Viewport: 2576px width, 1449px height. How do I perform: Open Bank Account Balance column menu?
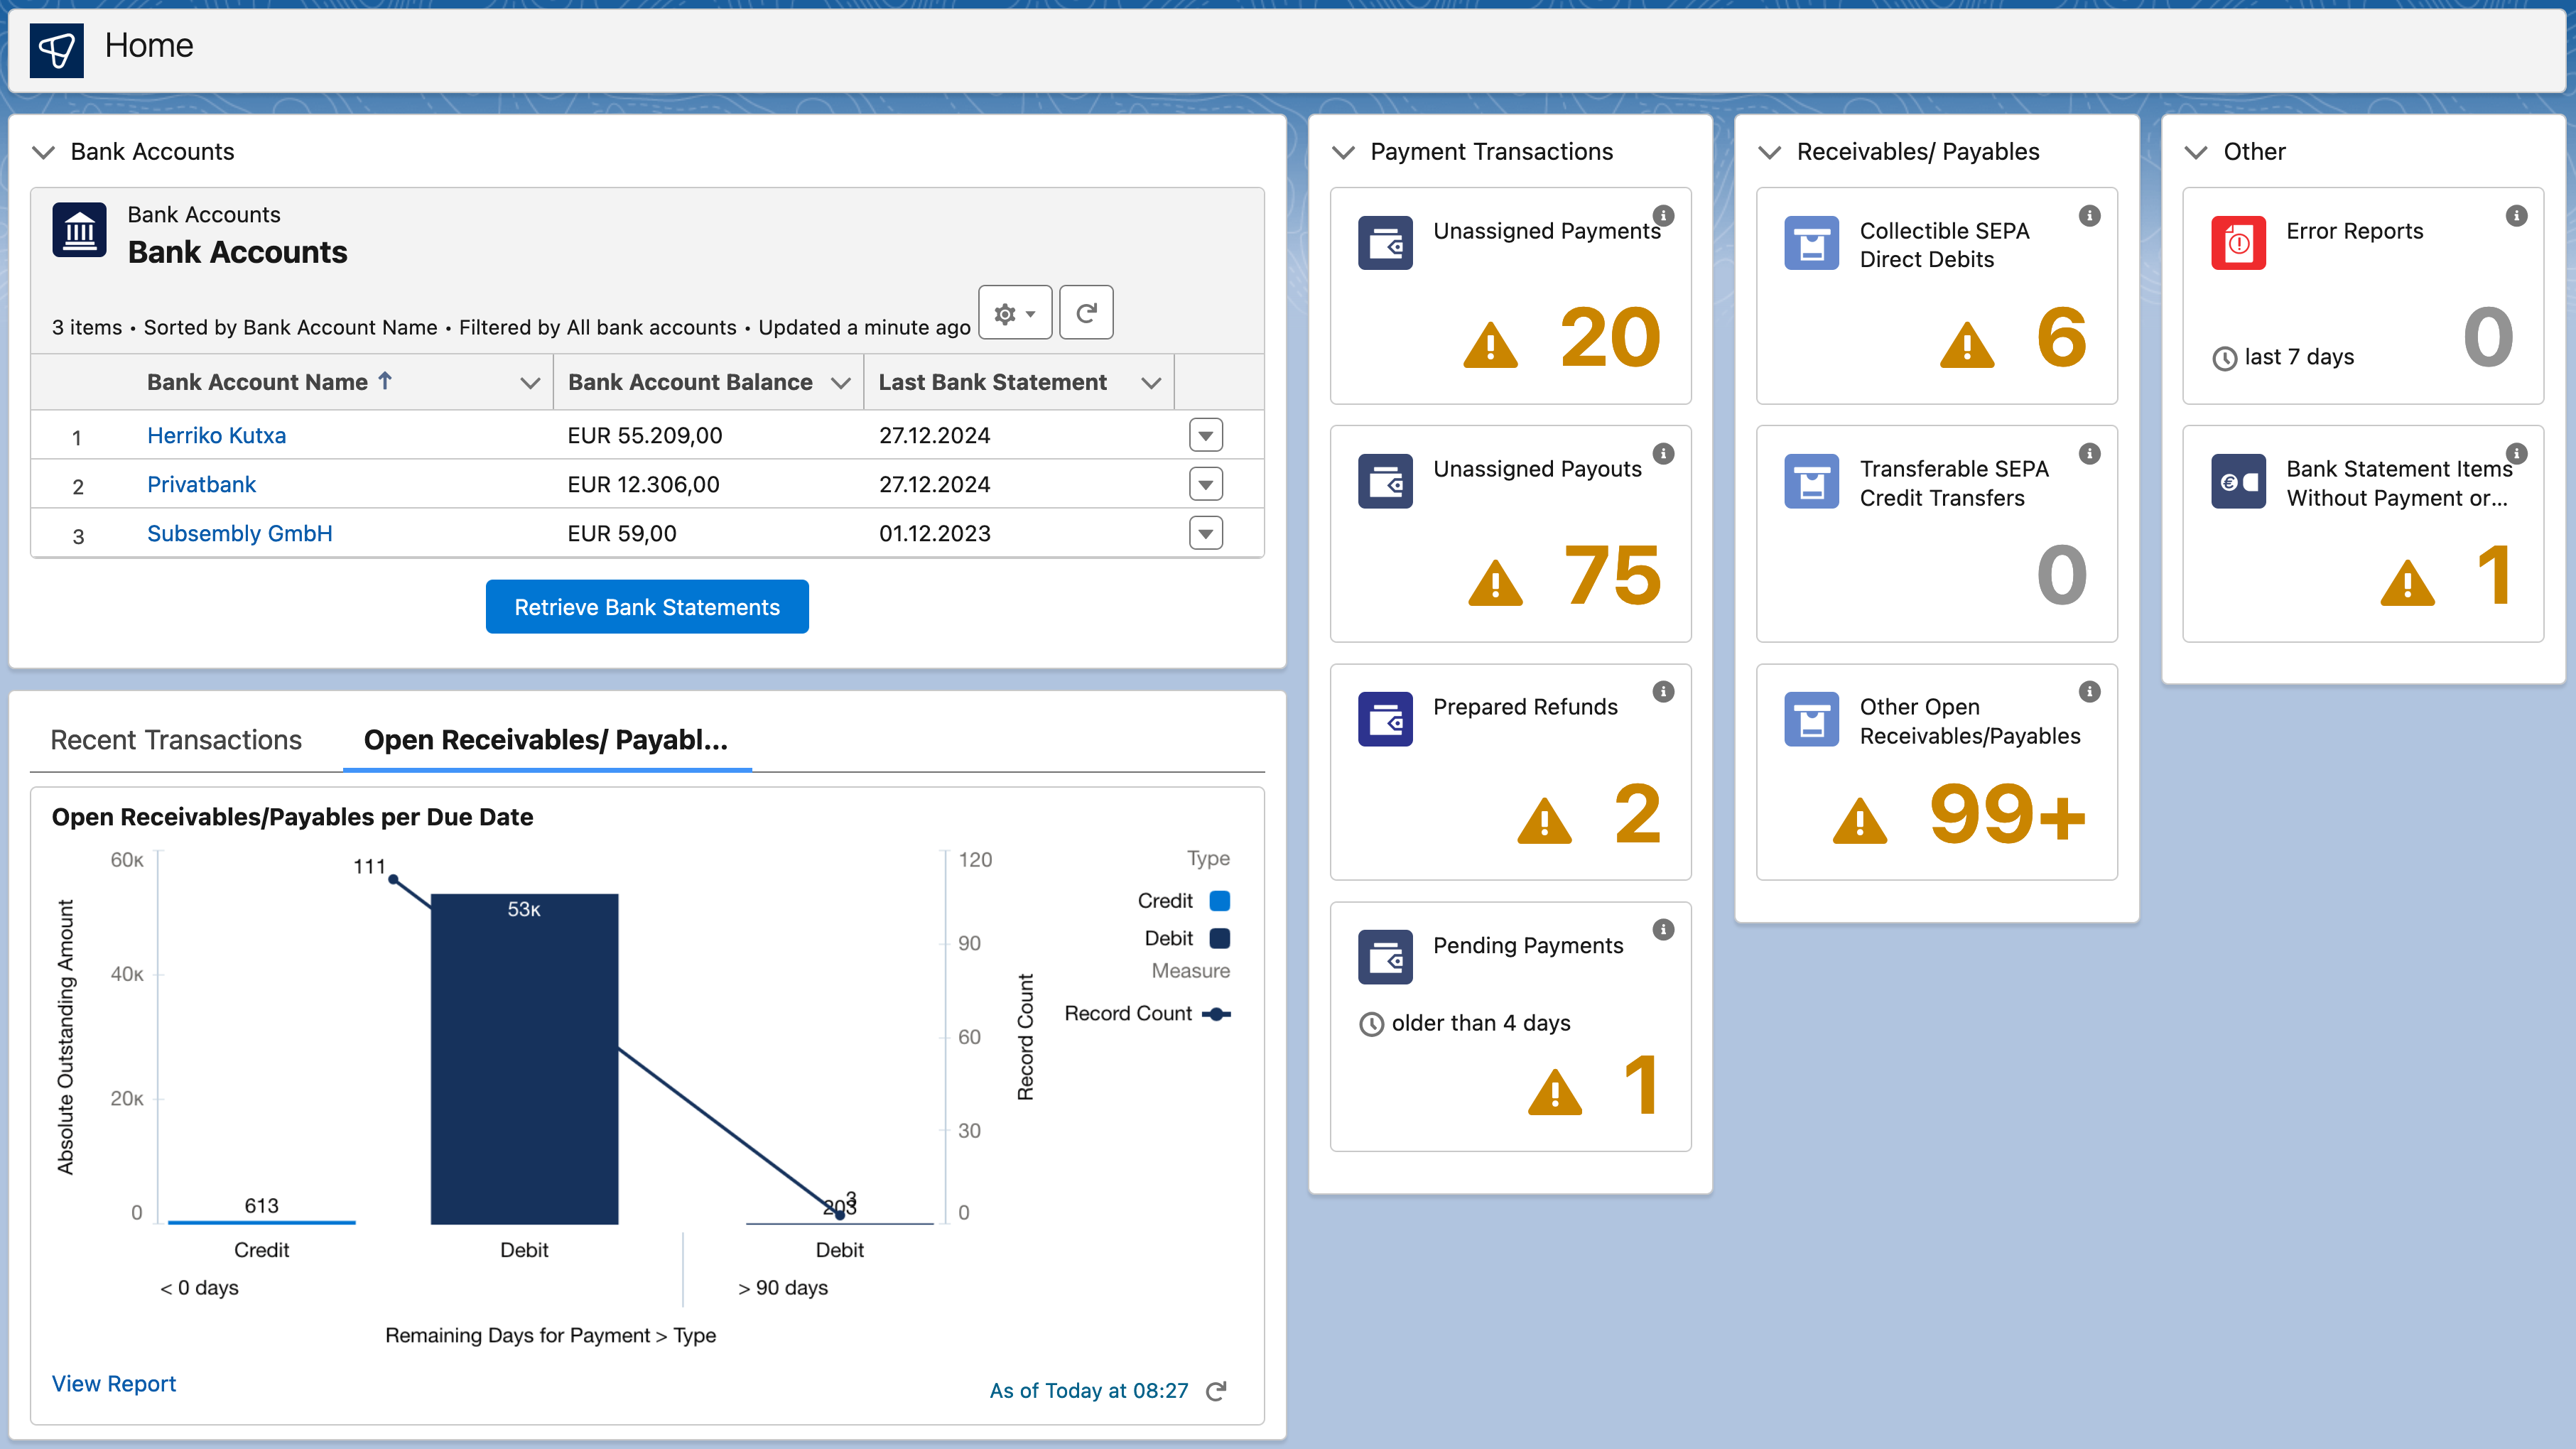coord(840,383)
